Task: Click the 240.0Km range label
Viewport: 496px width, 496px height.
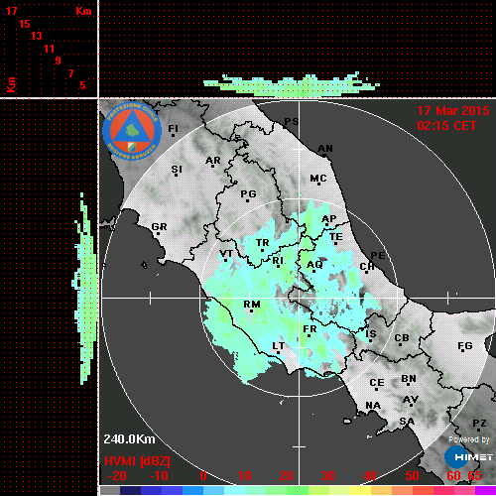Action: 129,439
